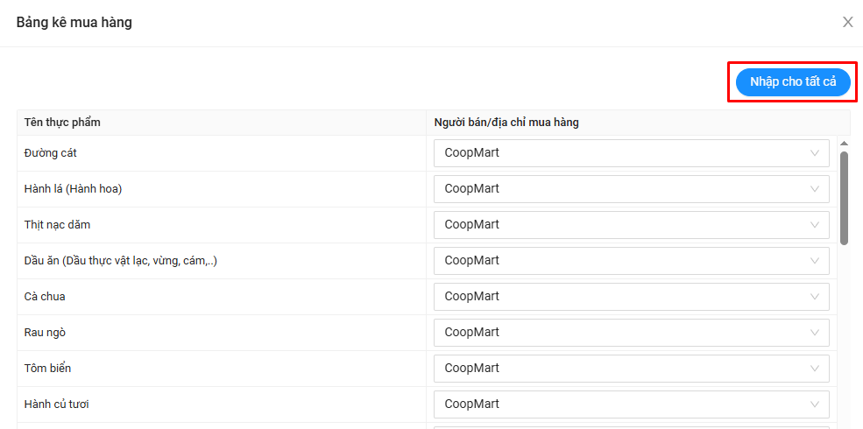Image resolution: width=863 pixels, height=429 pixels.
Task: Click the Nhập cho tất cả button
Action: point(793,81)
